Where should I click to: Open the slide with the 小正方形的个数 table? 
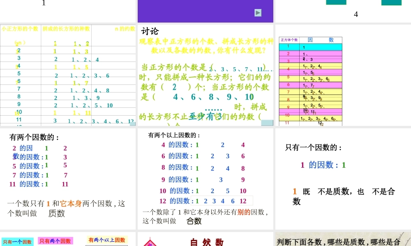[68, 75]
